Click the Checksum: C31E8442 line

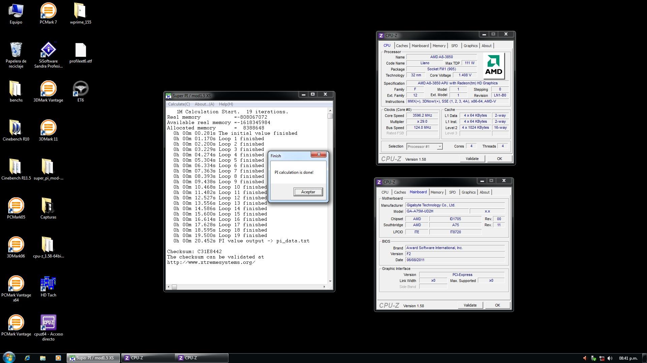(x=194, y=251)
